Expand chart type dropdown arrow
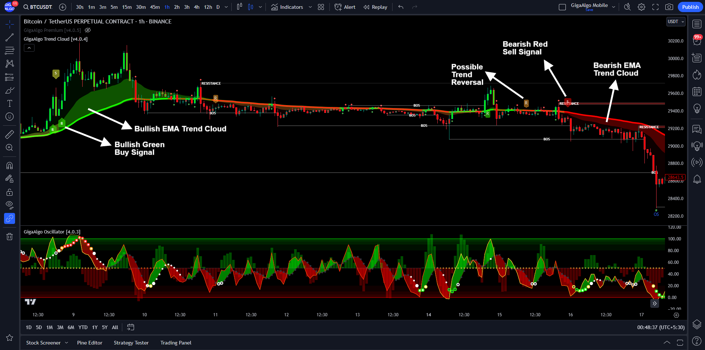705x350 pixels. tap(260, 7)
